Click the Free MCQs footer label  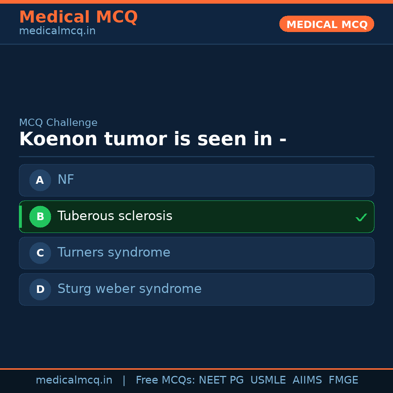(x=166, y=380)
